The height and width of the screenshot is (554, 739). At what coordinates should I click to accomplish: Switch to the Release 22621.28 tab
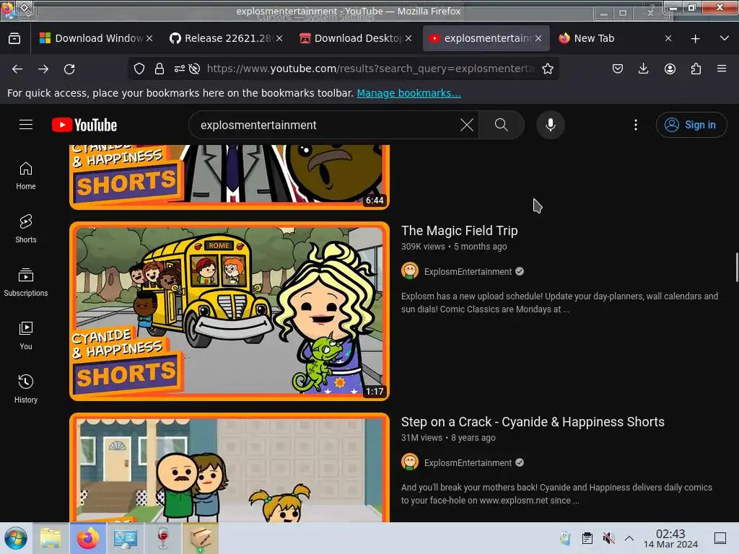pos(226,38)
